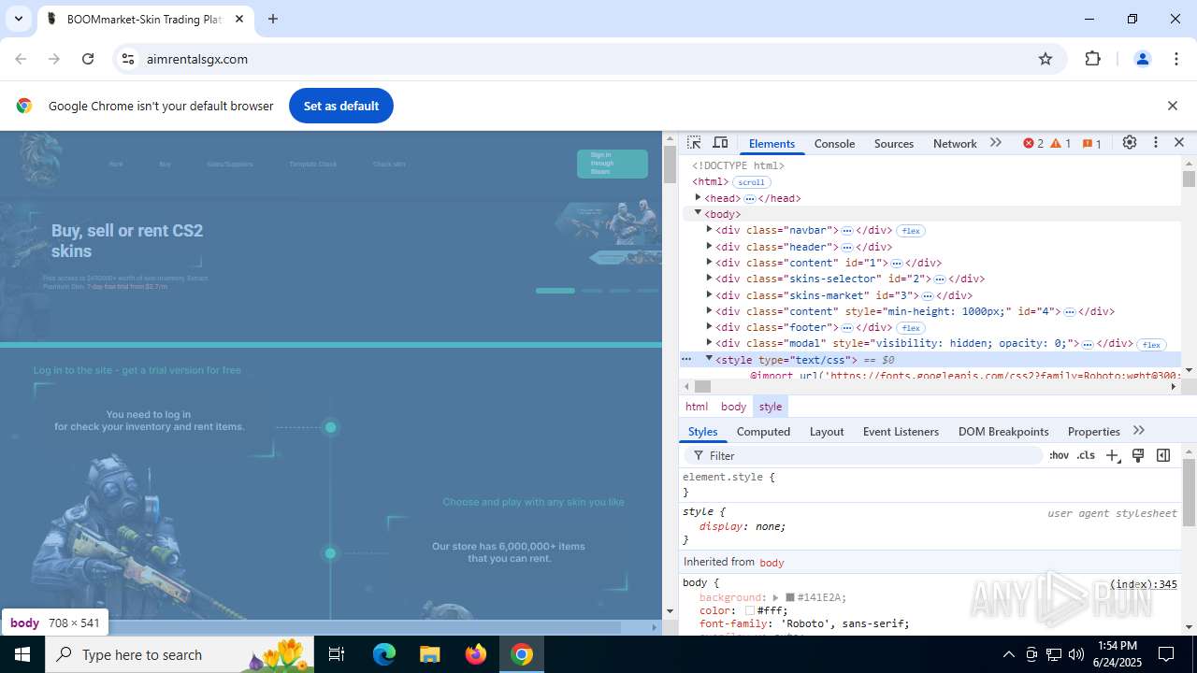Open DevTools customize kebab menu
Viewport: 1197px width, 673px height.
tap(1156, 143)
